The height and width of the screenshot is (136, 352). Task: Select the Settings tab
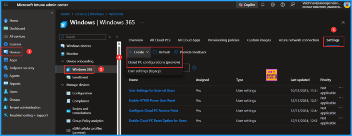coord(333,40)
